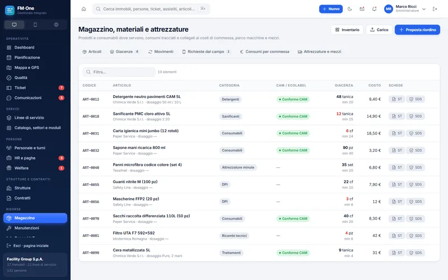
Task: Open ST sheet for Sapone mani ricarica
Action: click(397, 150)
